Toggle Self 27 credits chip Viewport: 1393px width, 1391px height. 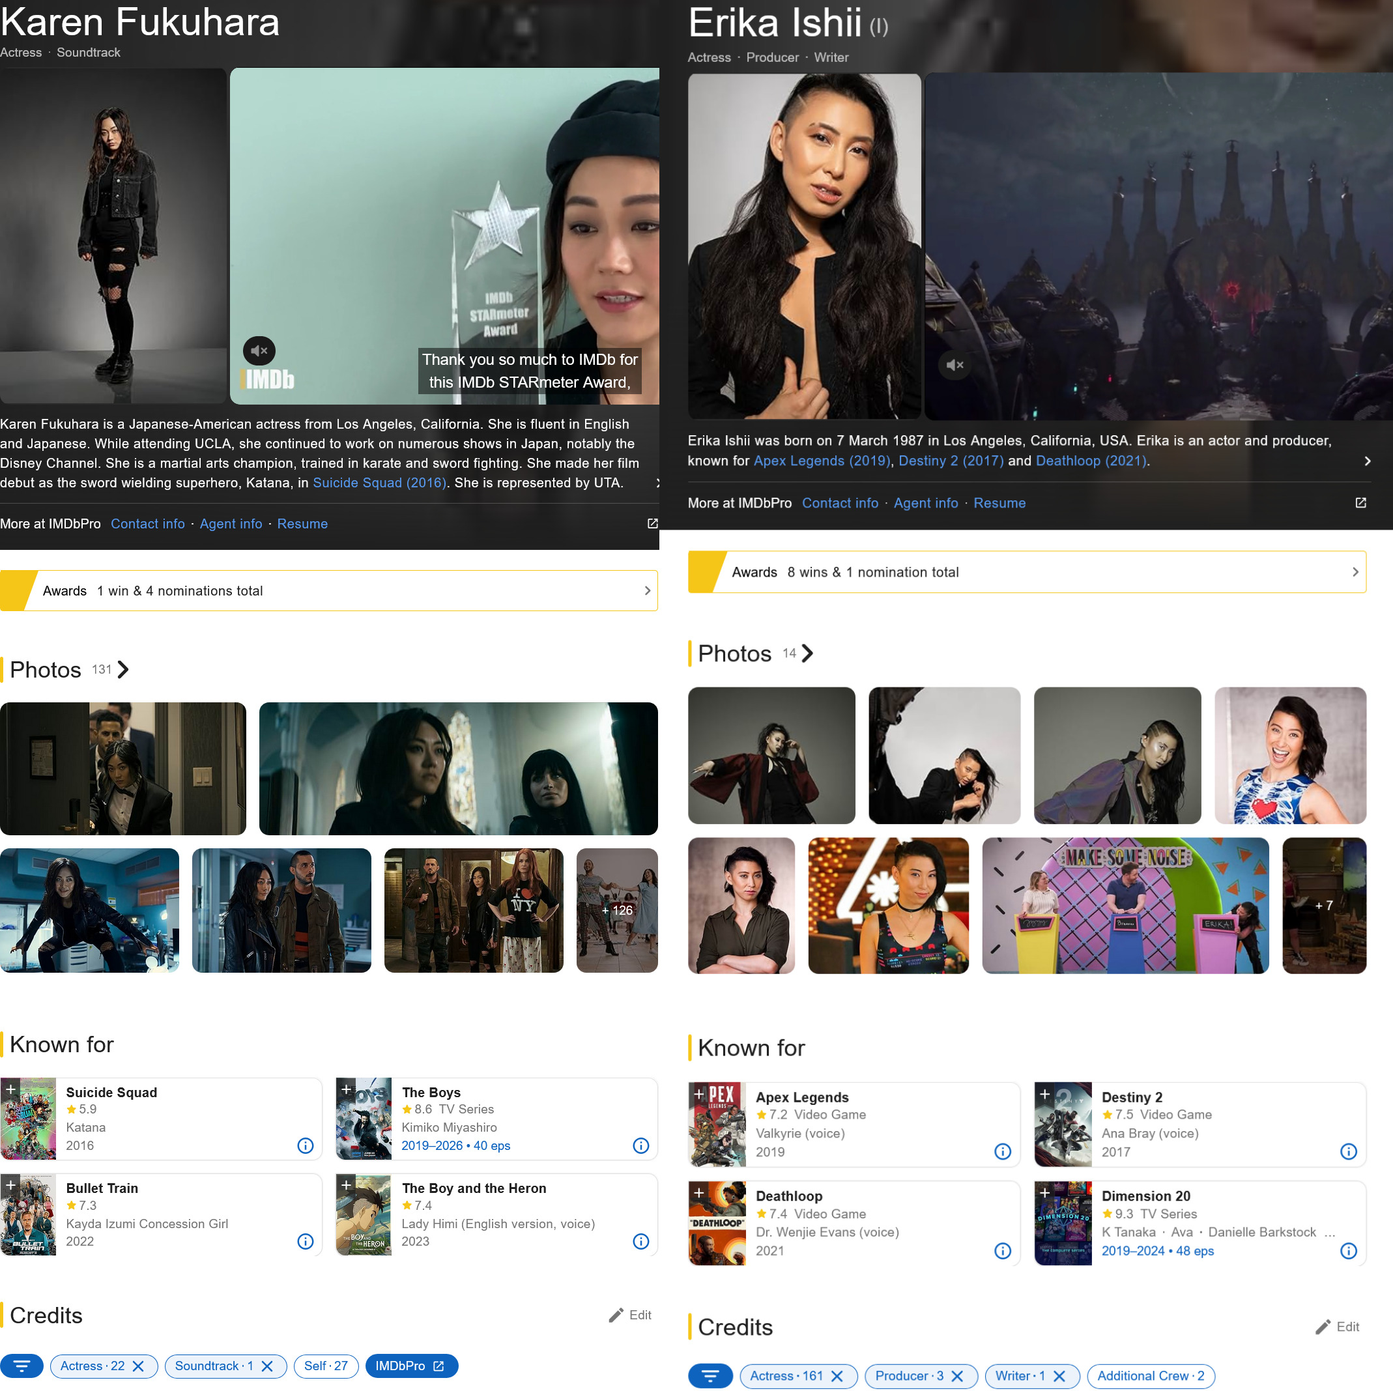(326, 1365)
